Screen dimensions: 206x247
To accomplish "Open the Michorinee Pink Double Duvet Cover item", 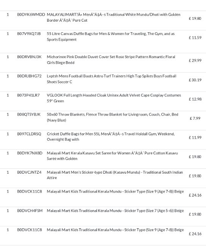I will point(111,60).
